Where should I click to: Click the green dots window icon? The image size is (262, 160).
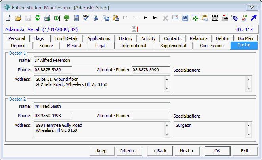195,18
